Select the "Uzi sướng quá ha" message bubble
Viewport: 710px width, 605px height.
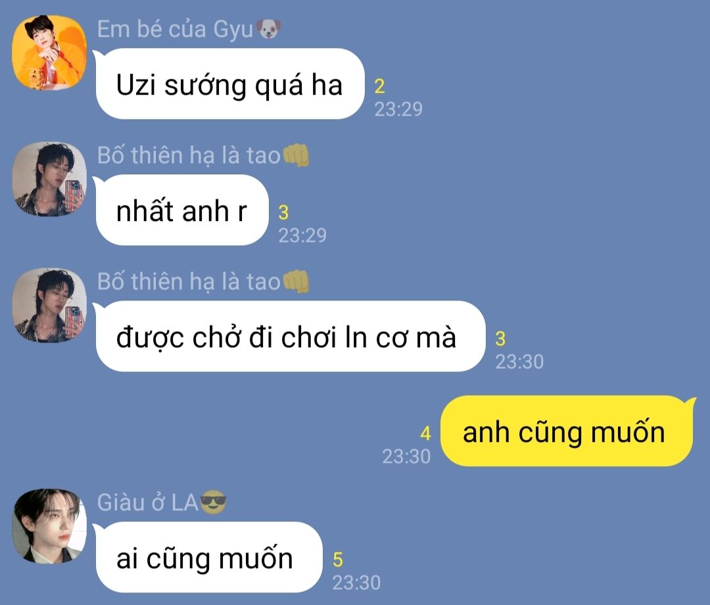pyautogui.click(x=229, y=84)
